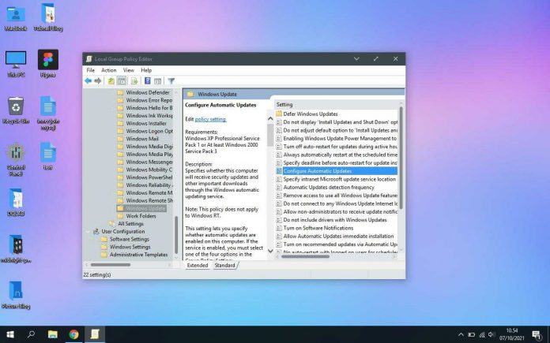Open the Figma desktop icon
The image size is (550, 343).
tap(48, 63)
